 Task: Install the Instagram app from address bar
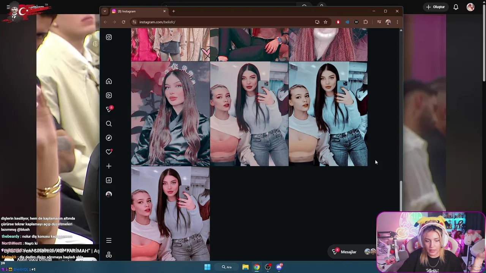point(317,22)
